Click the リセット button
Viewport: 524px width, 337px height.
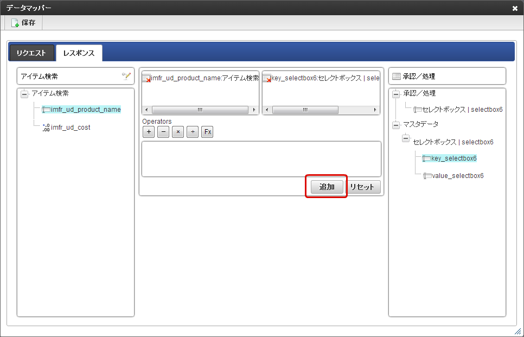362,187
